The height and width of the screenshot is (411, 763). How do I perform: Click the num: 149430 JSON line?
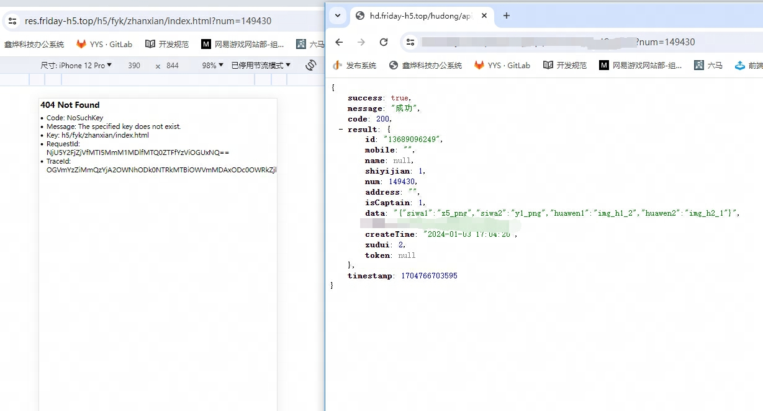pos(391,182)
